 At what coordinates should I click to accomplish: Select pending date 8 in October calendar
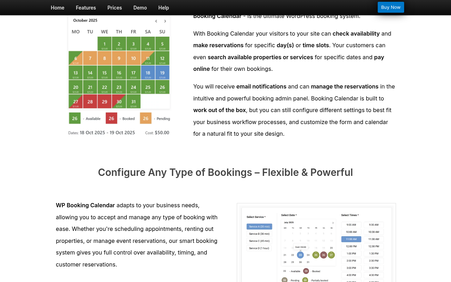tap(104, 58)
